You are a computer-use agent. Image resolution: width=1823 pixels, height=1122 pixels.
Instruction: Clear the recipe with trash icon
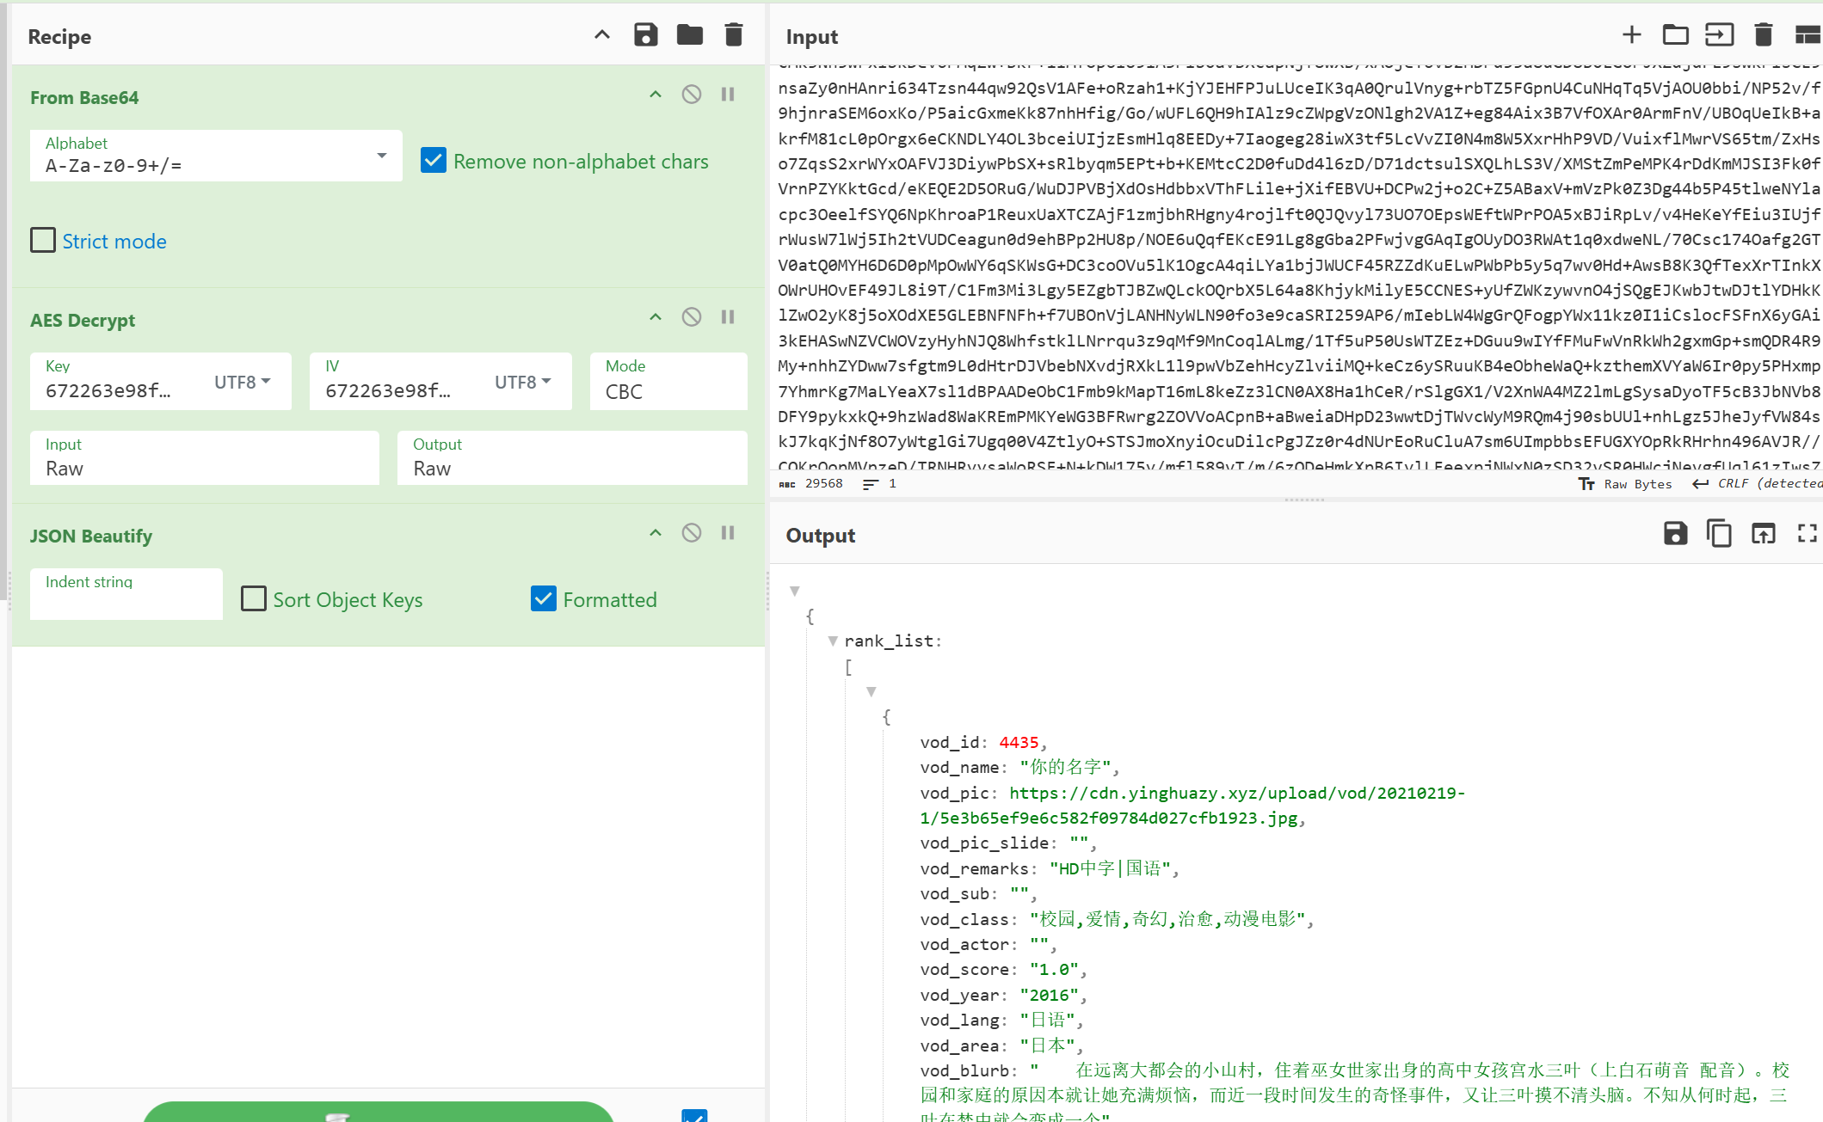(x=733, y=35)
